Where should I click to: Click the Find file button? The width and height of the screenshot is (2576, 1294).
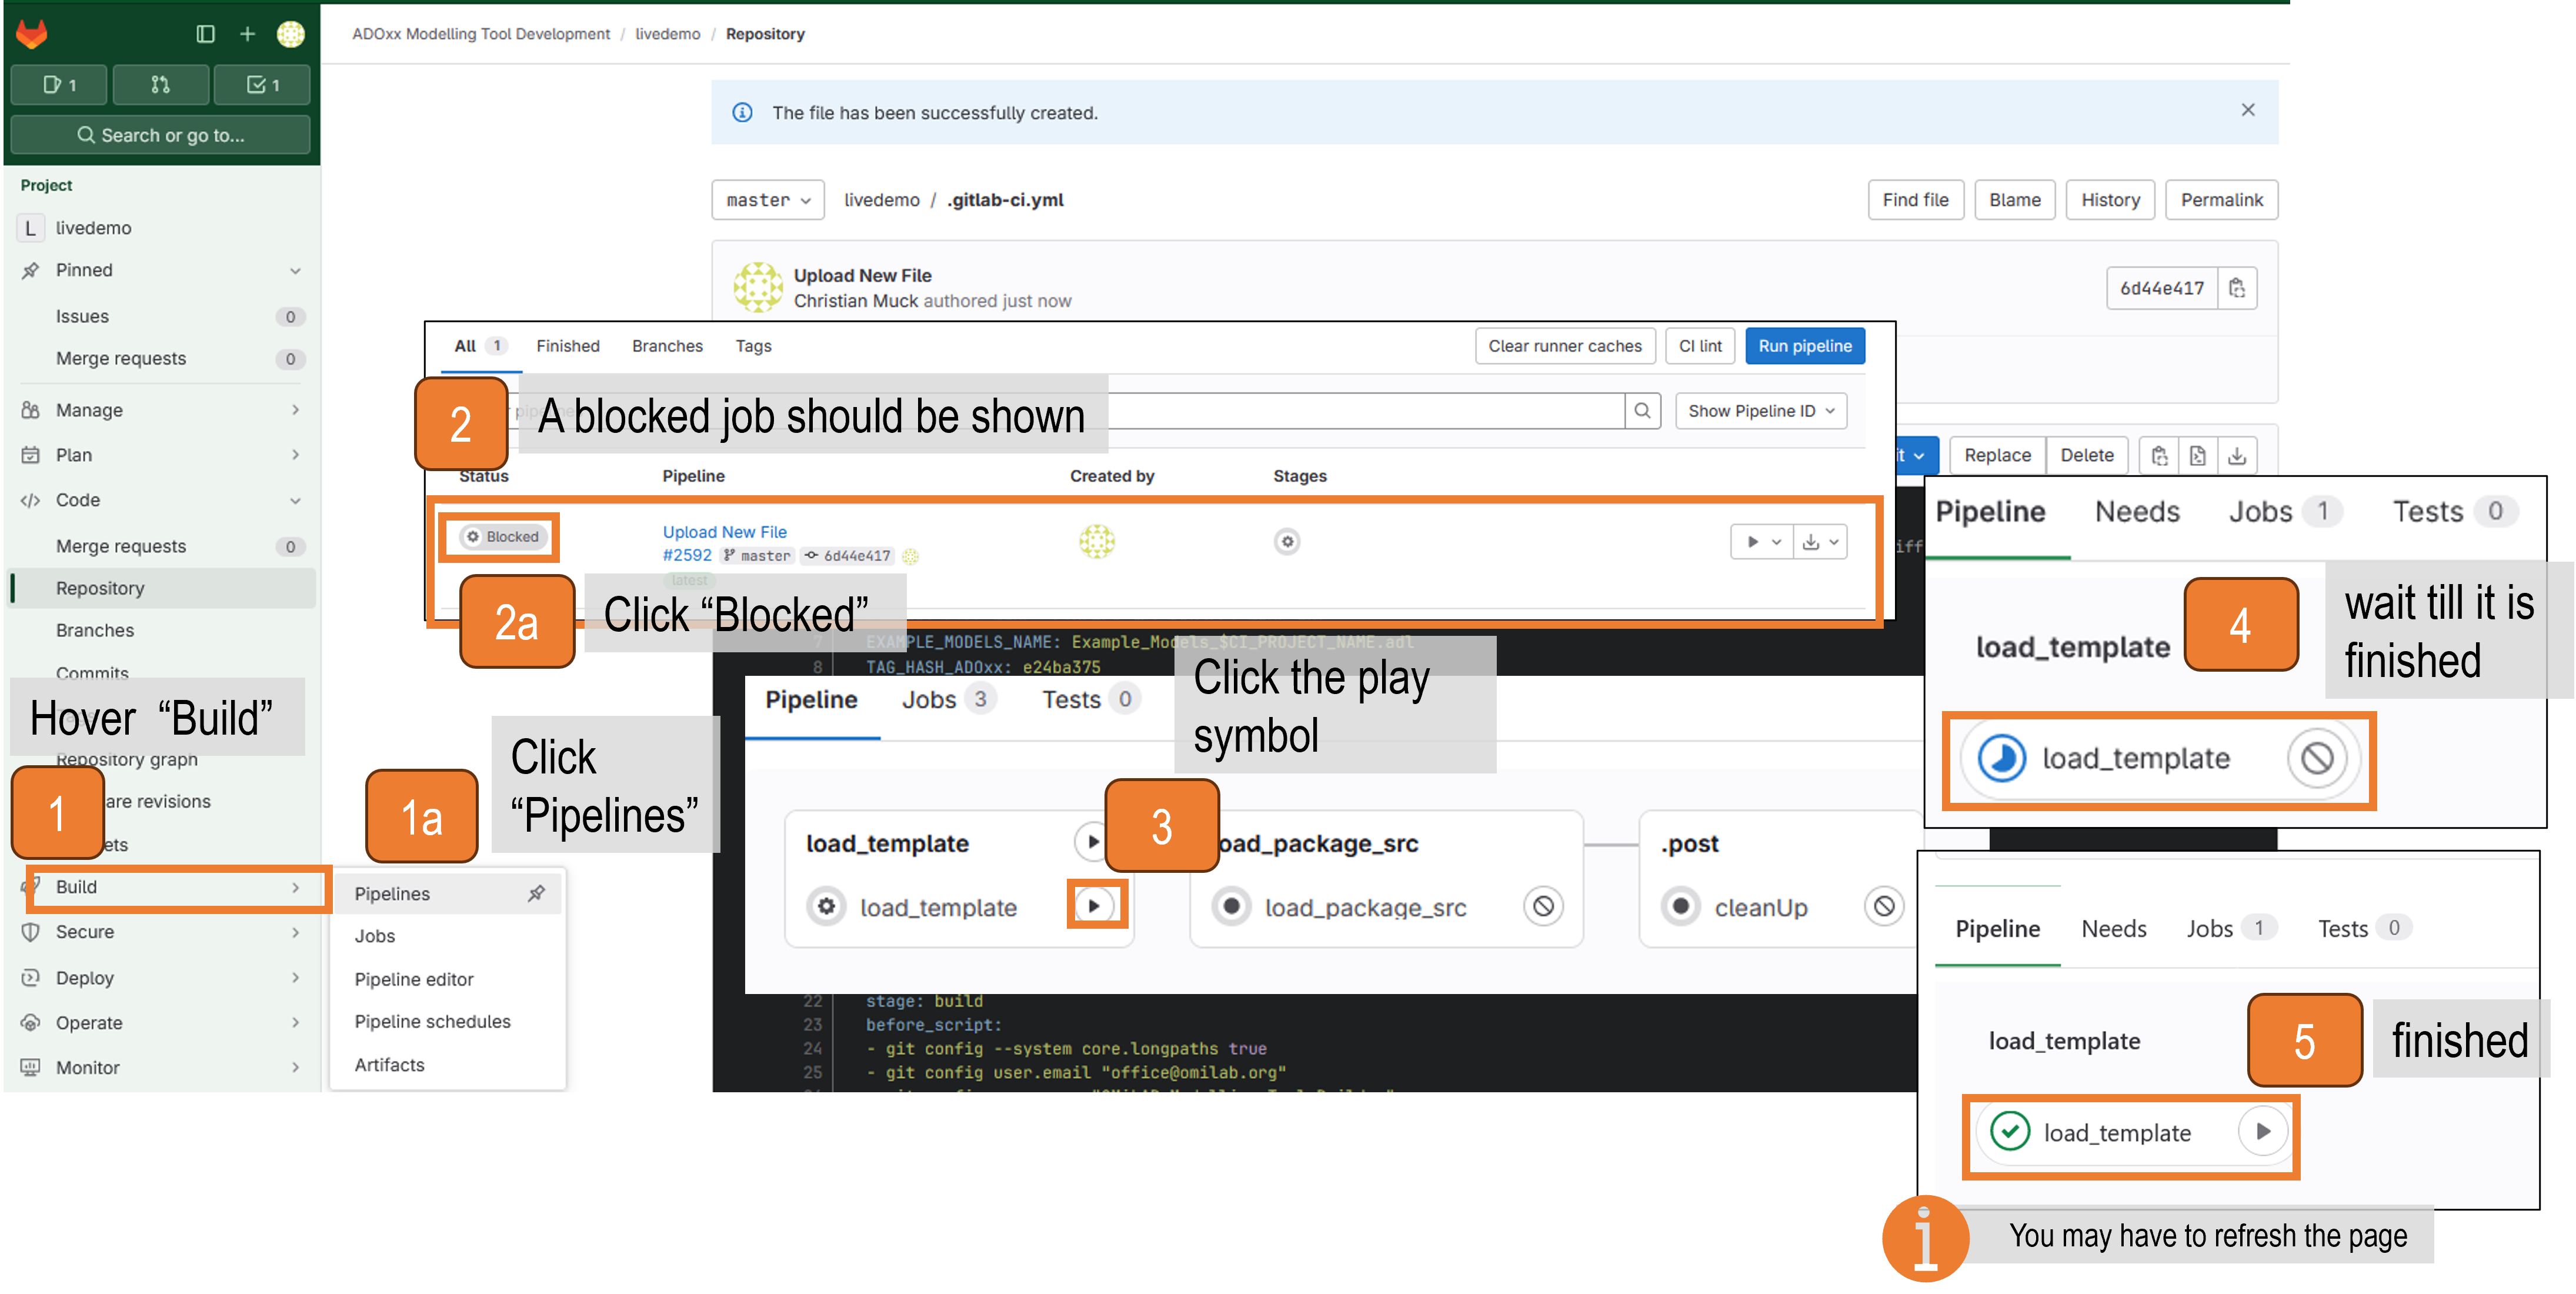[1915, 200]
